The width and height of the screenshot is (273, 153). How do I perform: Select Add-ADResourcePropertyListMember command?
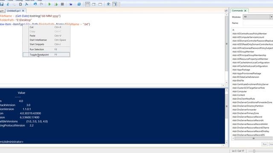tap(250, 59)
